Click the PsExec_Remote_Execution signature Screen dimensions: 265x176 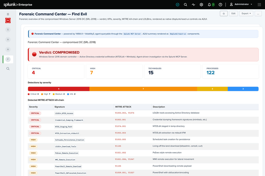67,153
